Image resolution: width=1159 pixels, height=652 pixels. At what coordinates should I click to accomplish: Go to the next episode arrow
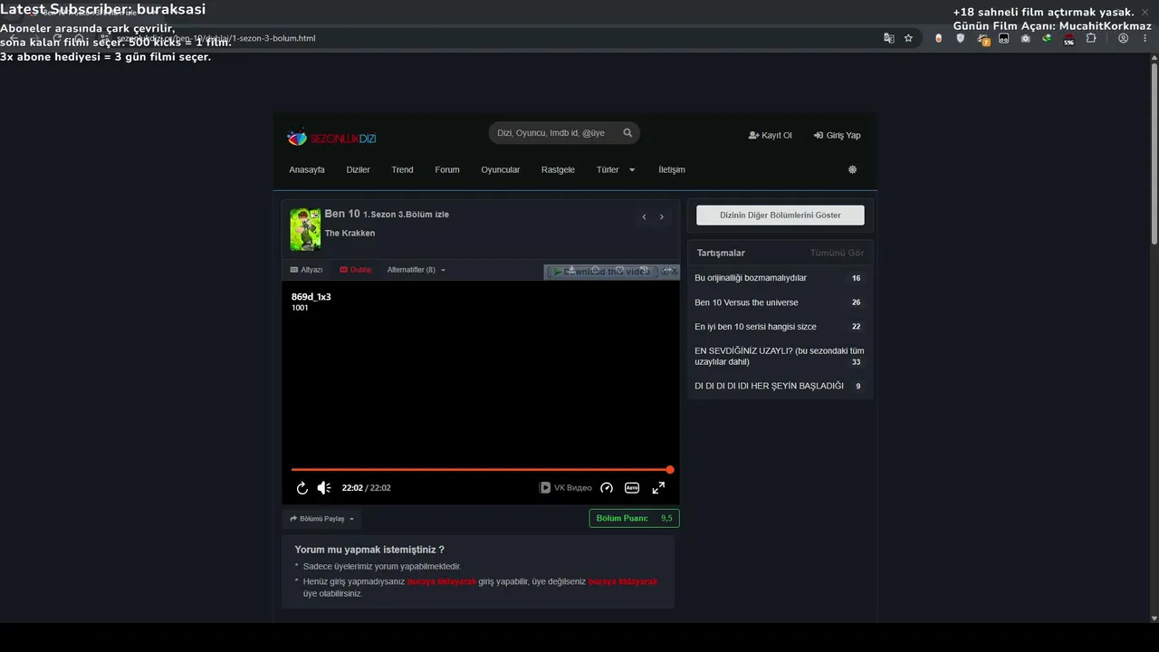tap(662, 217)
